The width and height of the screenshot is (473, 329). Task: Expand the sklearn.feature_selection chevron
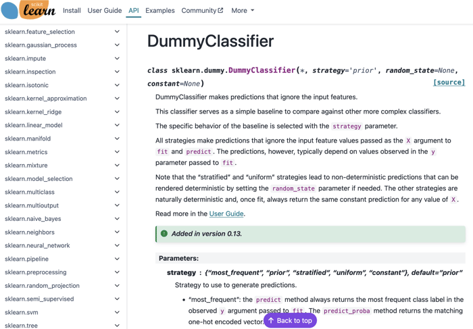point(117,32)
